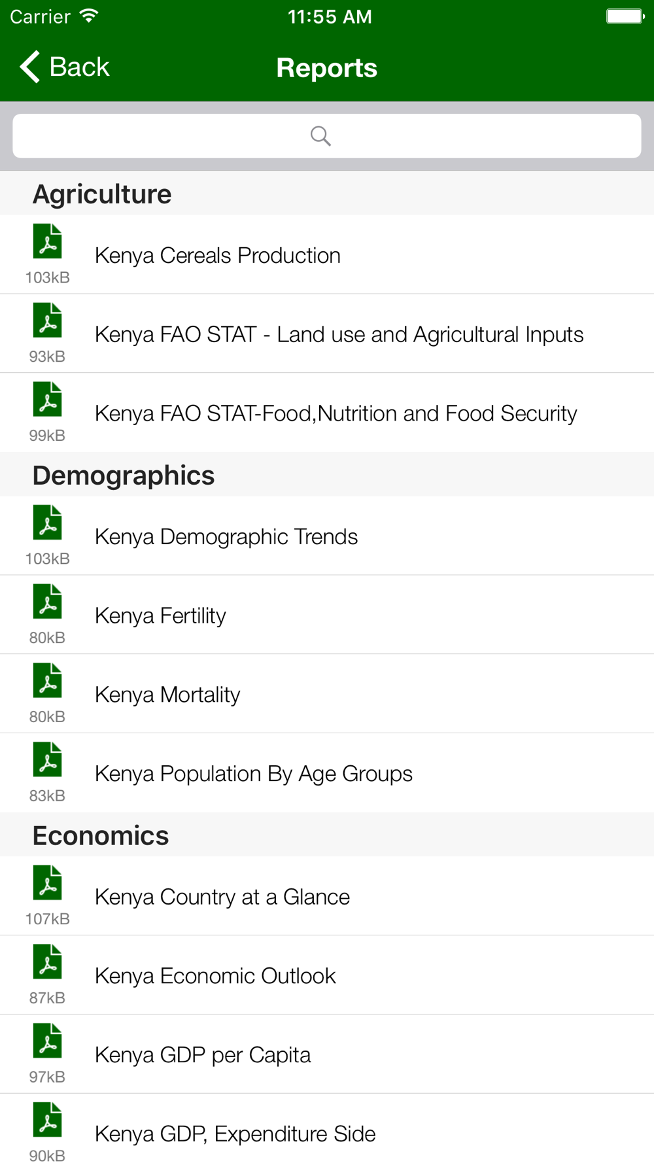This screenshot has width=654, height=1163.
Task: Tap PDF icon next to Kenya Mortality
Action: click(x=48, y=680)
